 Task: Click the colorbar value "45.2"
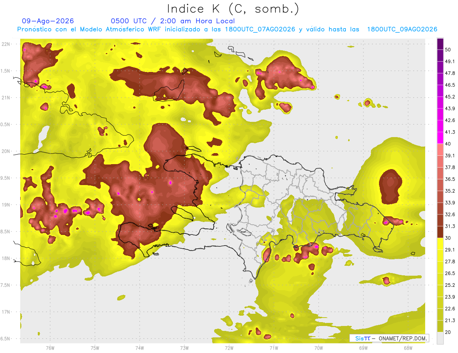[x=450, y=97]
